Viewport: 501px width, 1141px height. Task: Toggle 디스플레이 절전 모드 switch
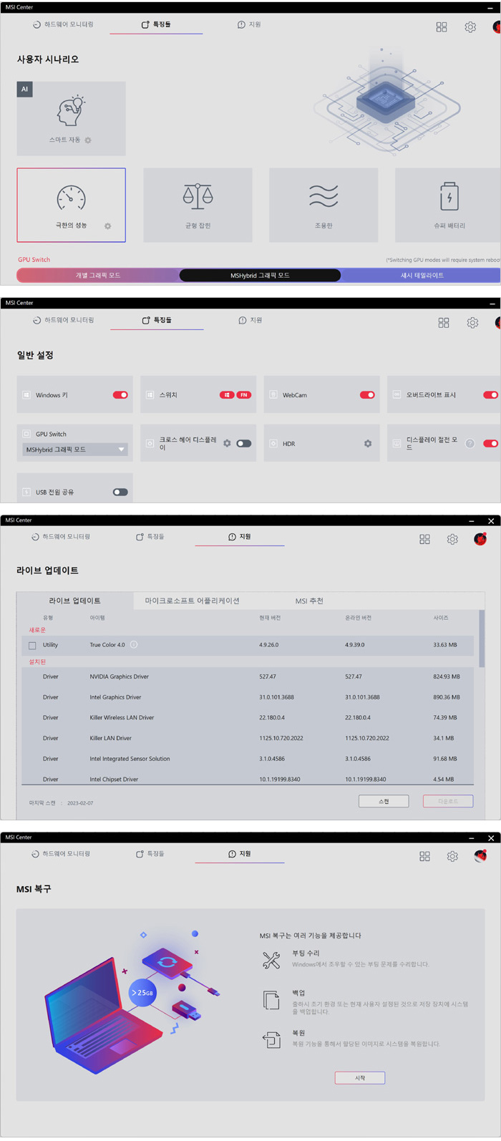tap(491, 444)
